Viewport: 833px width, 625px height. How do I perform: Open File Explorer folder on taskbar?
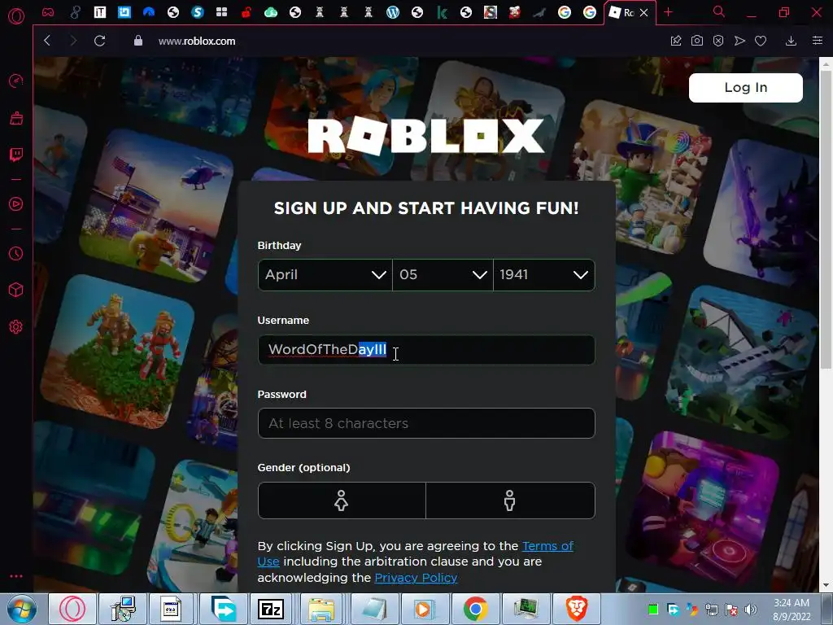(x=321, y=609)
